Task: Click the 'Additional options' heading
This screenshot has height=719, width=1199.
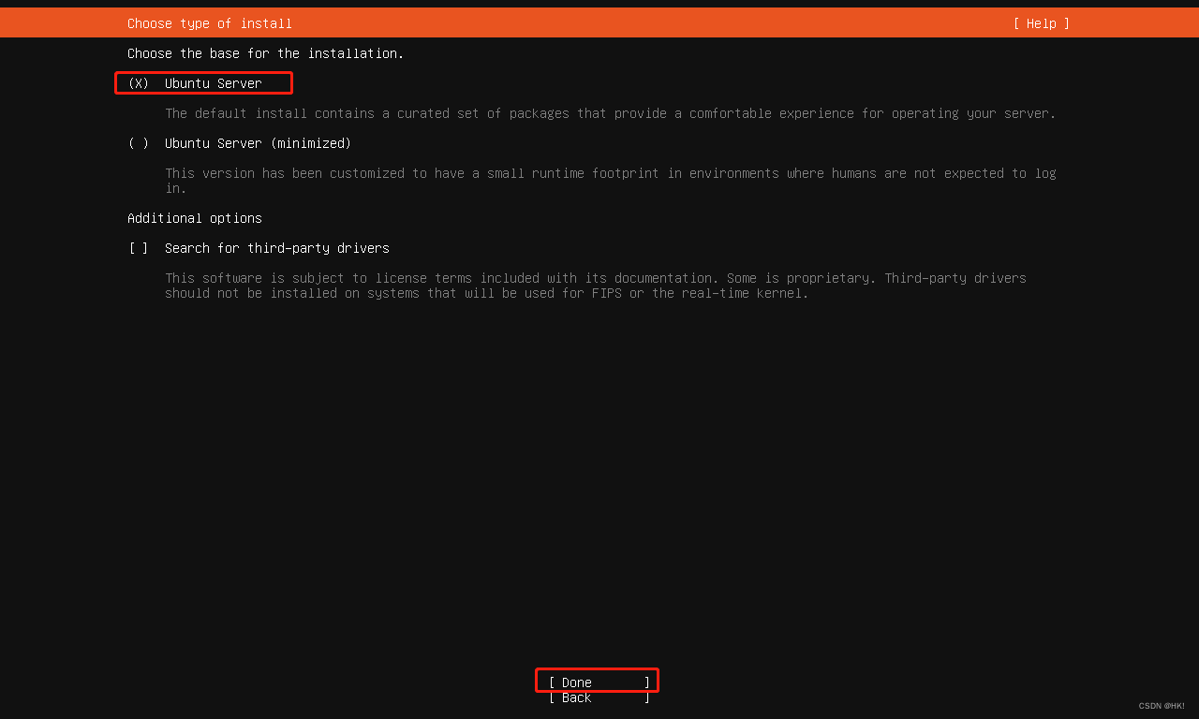Action: tap(195, 218)
